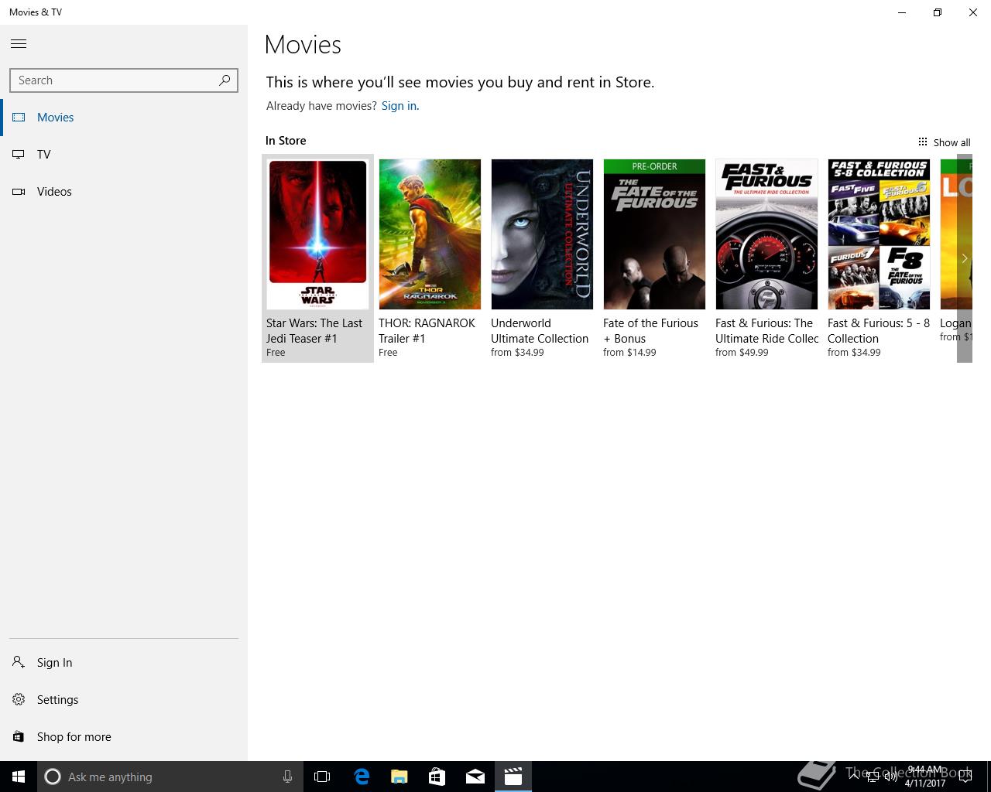Click the 'from $49.99' price
The image size is (991, 792).
[x=742, y=353]
